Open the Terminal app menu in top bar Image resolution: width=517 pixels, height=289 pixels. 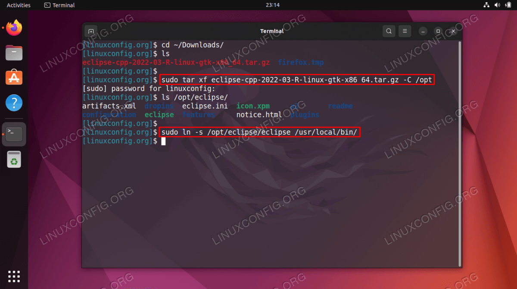(x=59, y=5)
